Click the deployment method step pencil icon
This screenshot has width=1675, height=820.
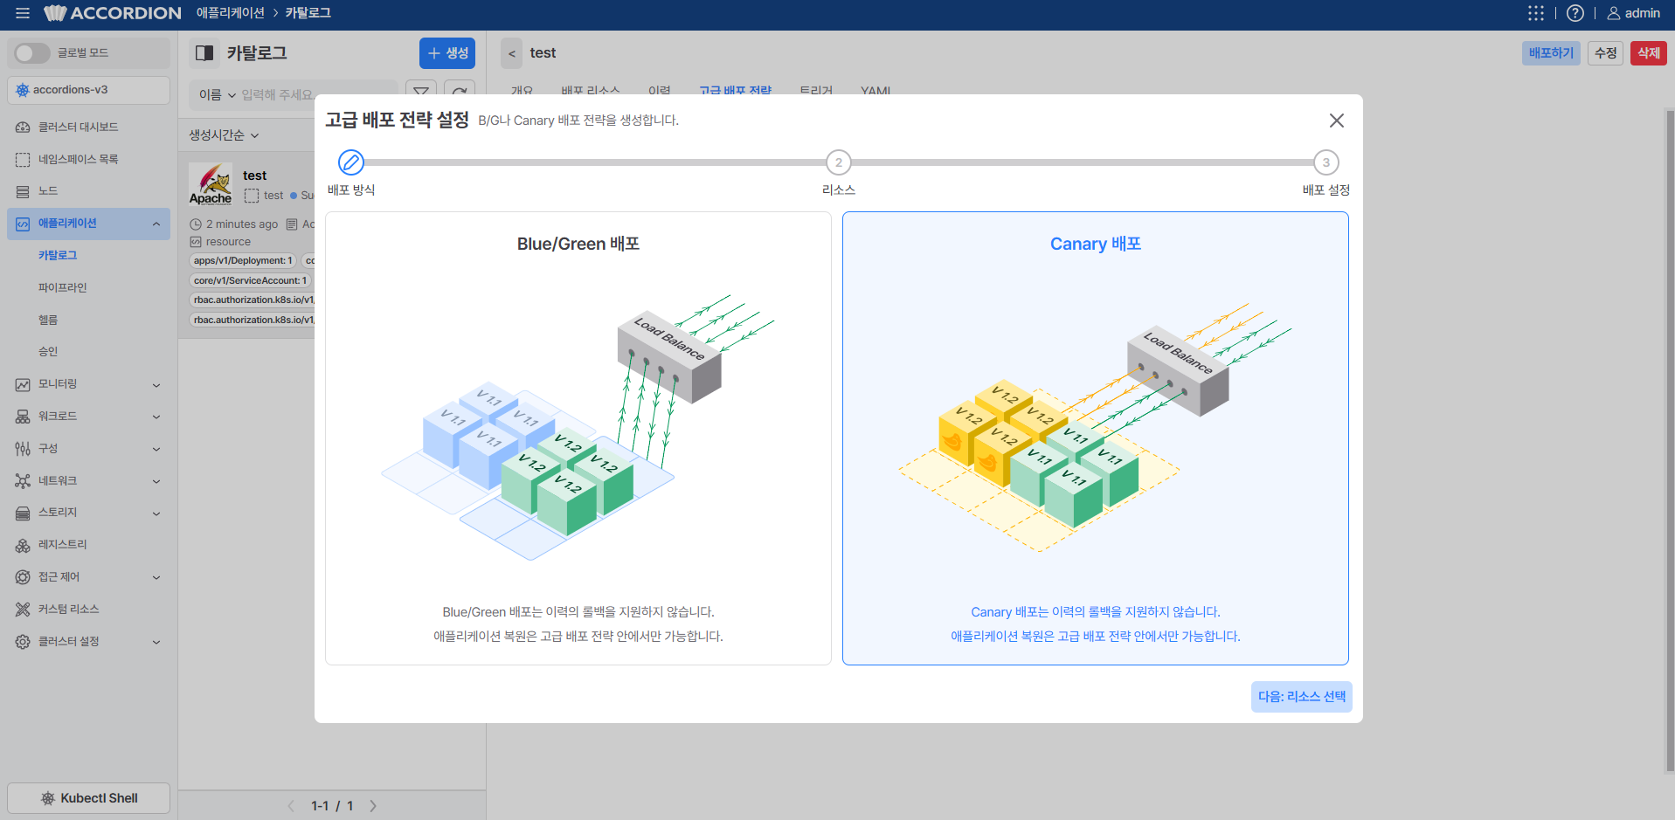tap(351, 162)
